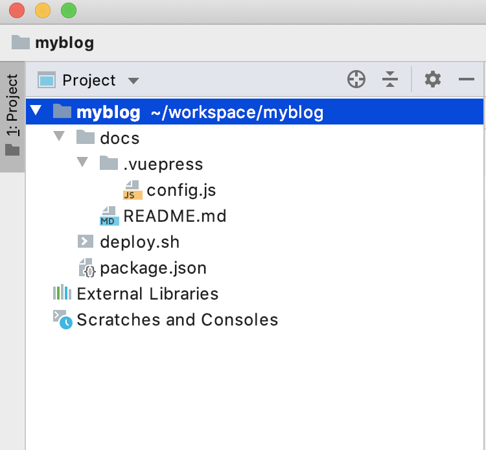Click the docs folder icon

click(x=86, y=137)
